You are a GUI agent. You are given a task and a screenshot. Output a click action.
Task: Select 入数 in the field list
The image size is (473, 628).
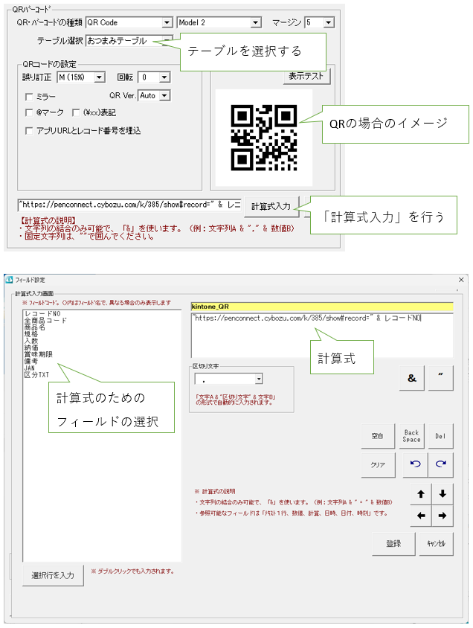pyautogui.click(x=31, y=341)
